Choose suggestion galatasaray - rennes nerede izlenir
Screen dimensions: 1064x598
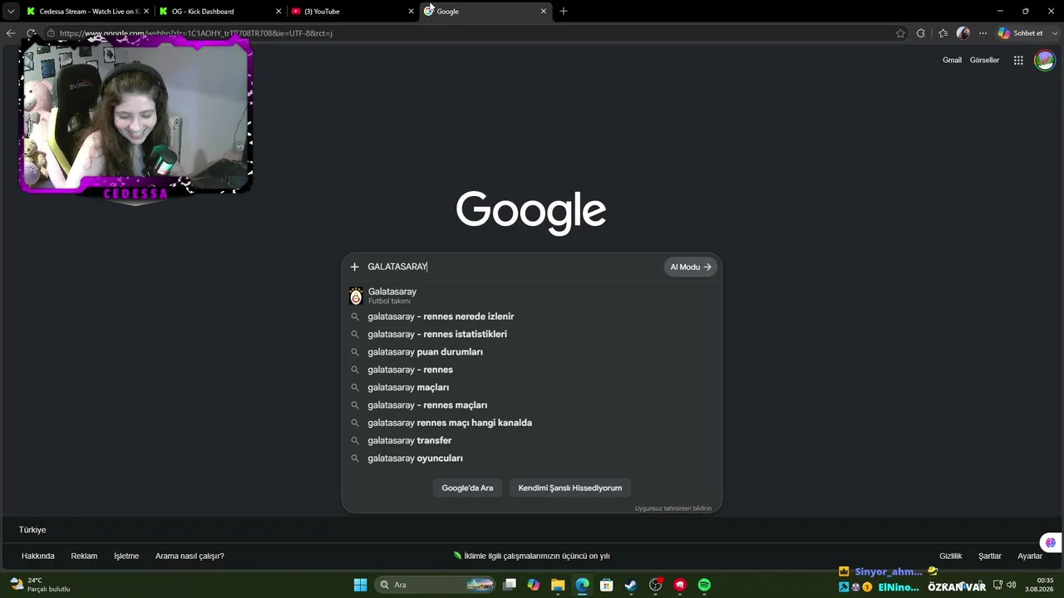[x=532, y=316]
